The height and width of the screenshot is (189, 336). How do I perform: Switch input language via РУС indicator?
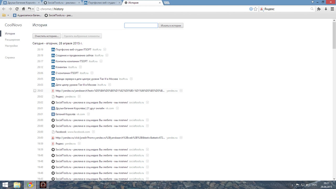[x=315, y=185]
